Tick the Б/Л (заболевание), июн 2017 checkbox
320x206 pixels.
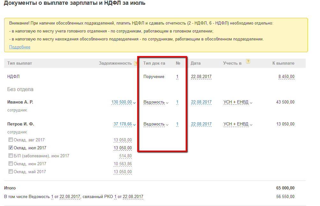pos(11,155)
